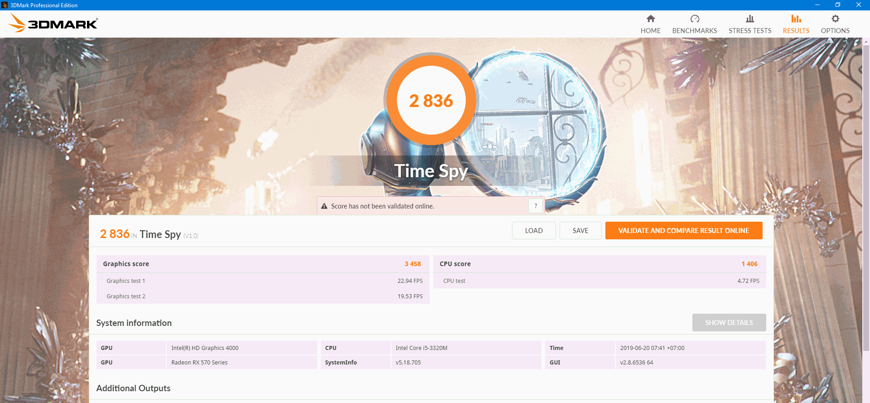
Task: Click the 3DMark title bar app icon
Action: point(5,5)
